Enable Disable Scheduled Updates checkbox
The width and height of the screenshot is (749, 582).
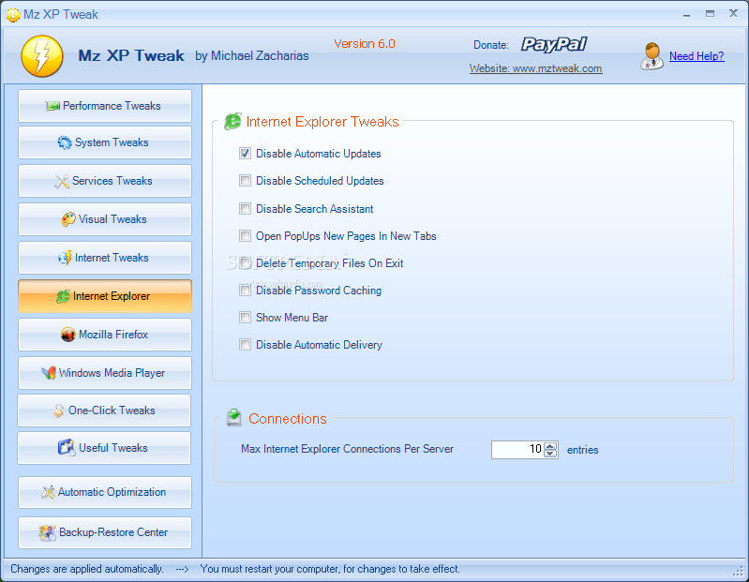pos(245,181)
